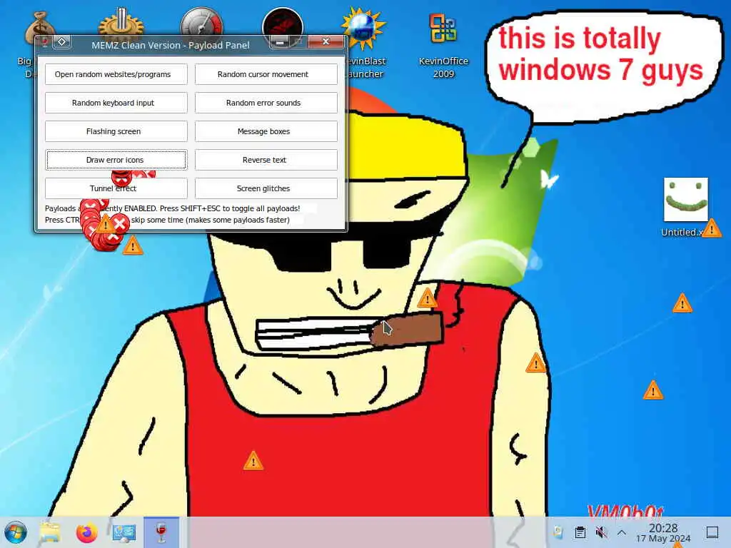The image size is (731, 548).
Task: Click the diamond keep-above button in MEMZ title bar
Action: point(61,42)
